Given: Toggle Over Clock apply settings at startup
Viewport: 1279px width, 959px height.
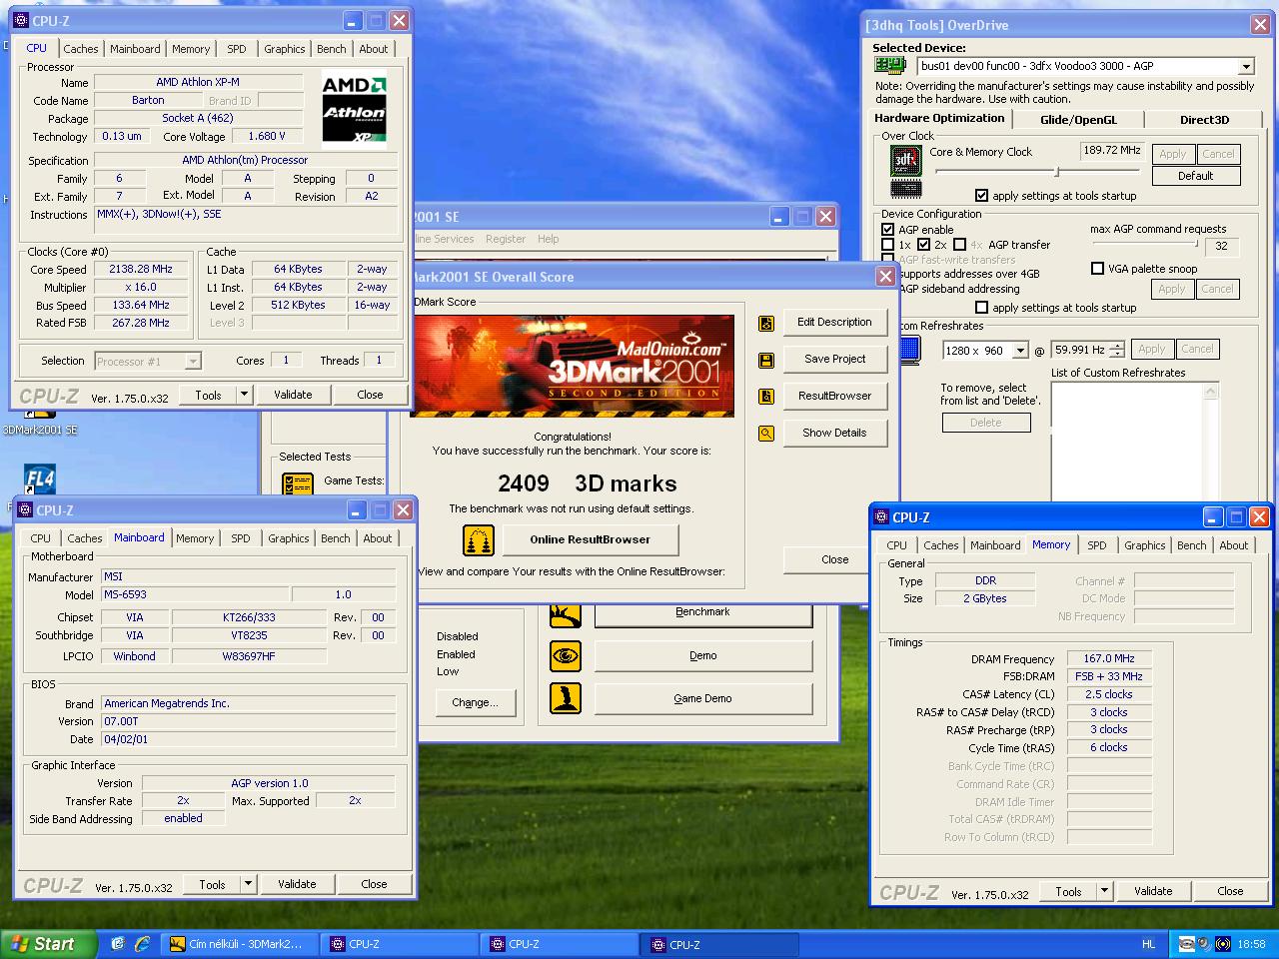Looking at the screenshot, I should 981,196.
